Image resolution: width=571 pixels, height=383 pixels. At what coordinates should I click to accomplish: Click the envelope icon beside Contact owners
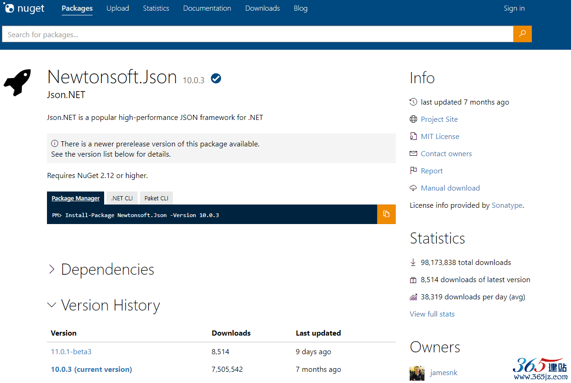(413, 153)
